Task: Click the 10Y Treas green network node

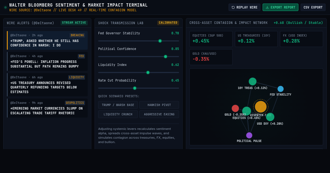Action: coord(252,82)
